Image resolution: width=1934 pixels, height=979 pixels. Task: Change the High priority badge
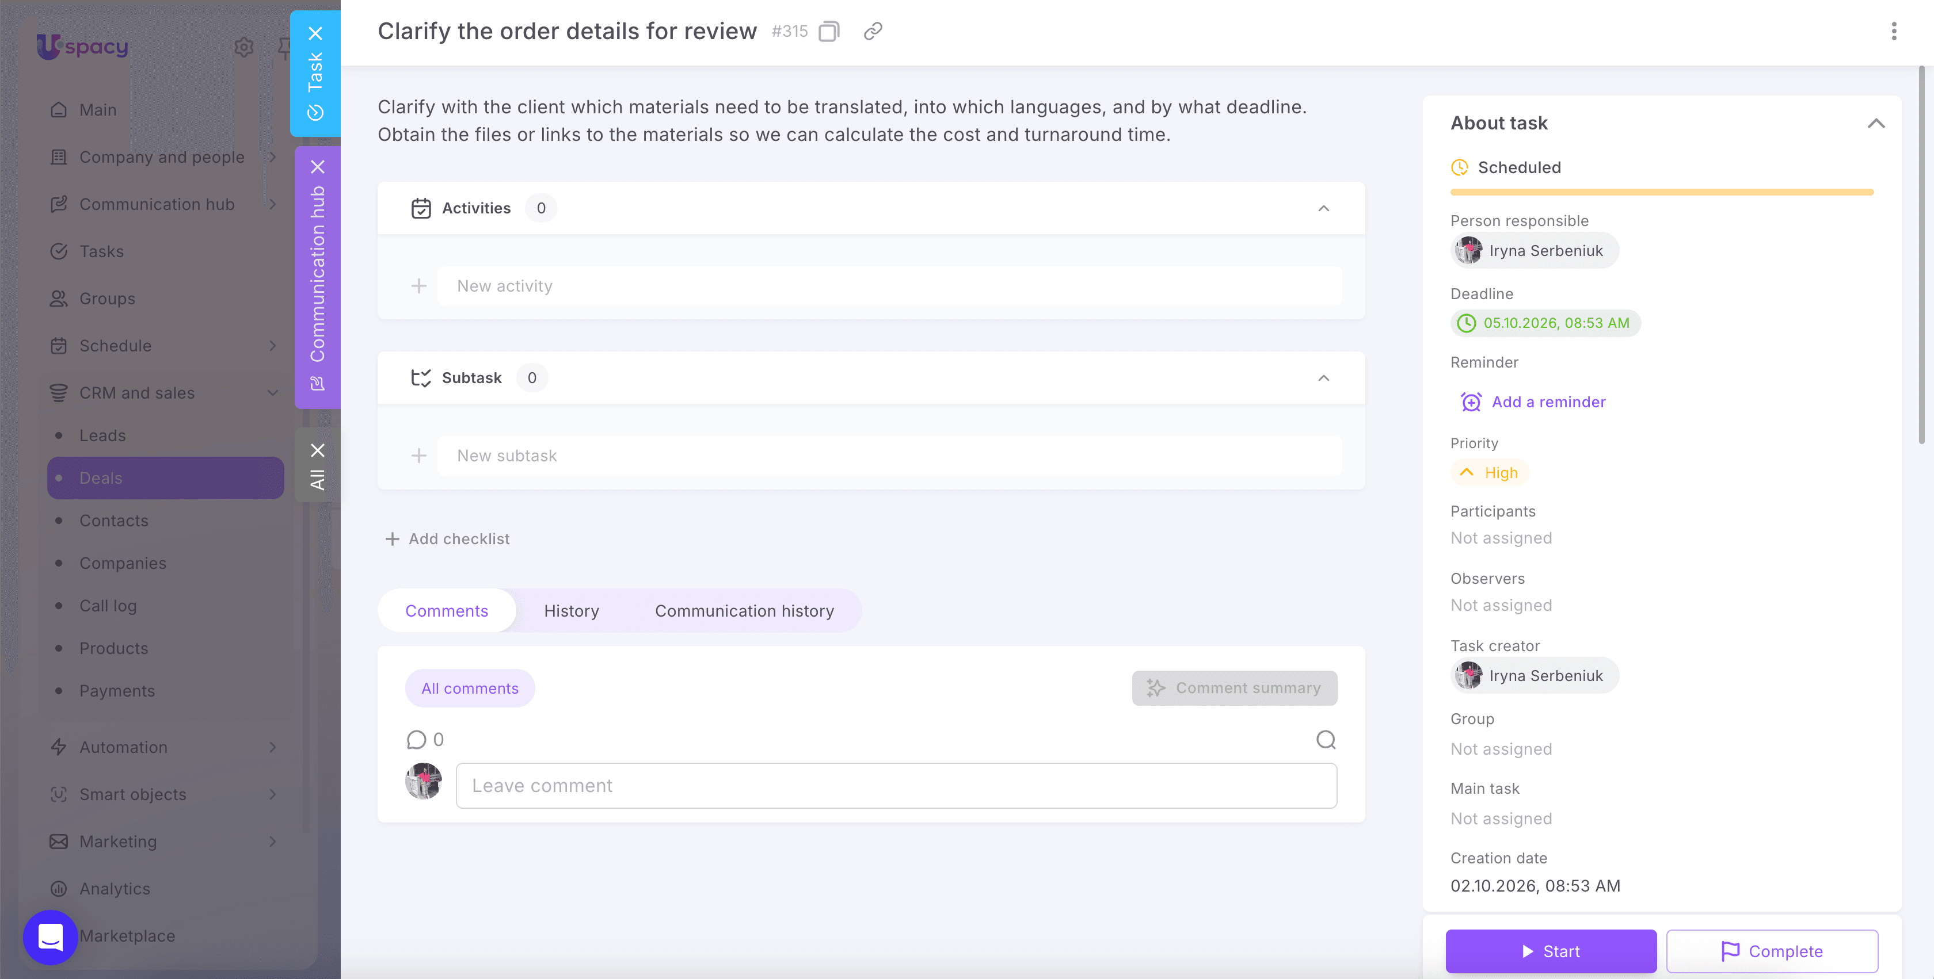[x=1489, y=473]
